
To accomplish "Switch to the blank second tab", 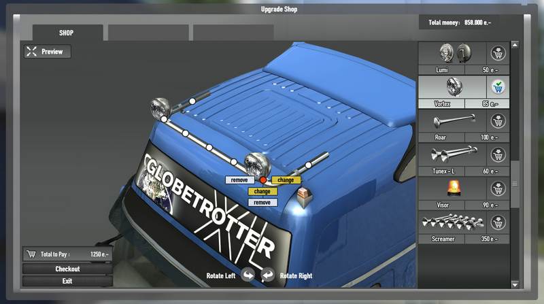I will [148, 33].
